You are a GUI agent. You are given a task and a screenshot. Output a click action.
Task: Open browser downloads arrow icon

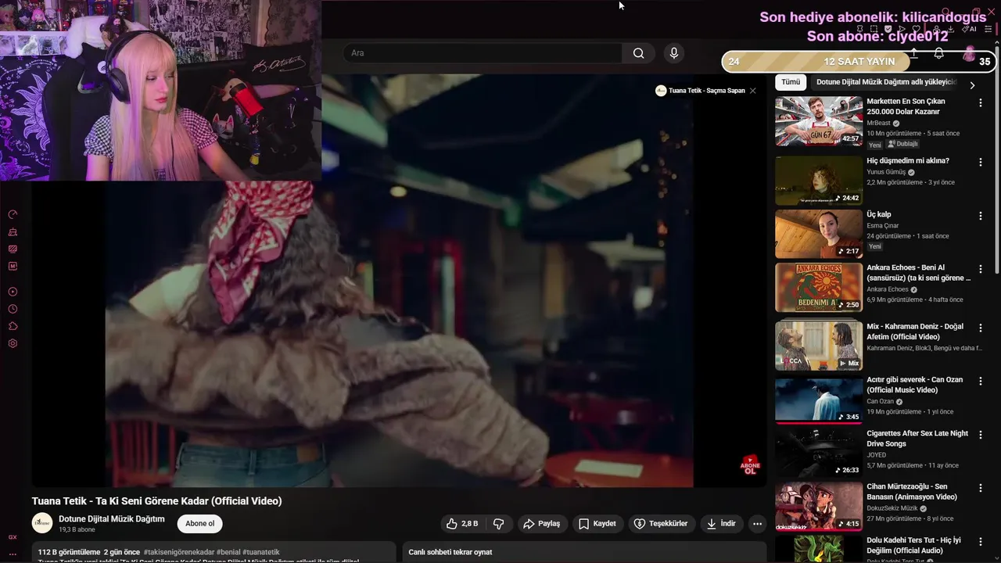pyautogui.click(x=951, y=28)
